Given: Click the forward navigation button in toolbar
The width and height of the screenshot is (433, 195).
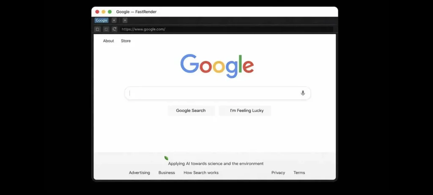Looking at the screenshot, I should (x=106, y=29).
